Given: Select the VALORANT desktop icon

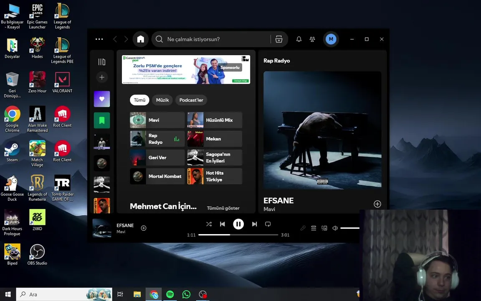Looking at the screenshot, I should (x=62, y=82).
